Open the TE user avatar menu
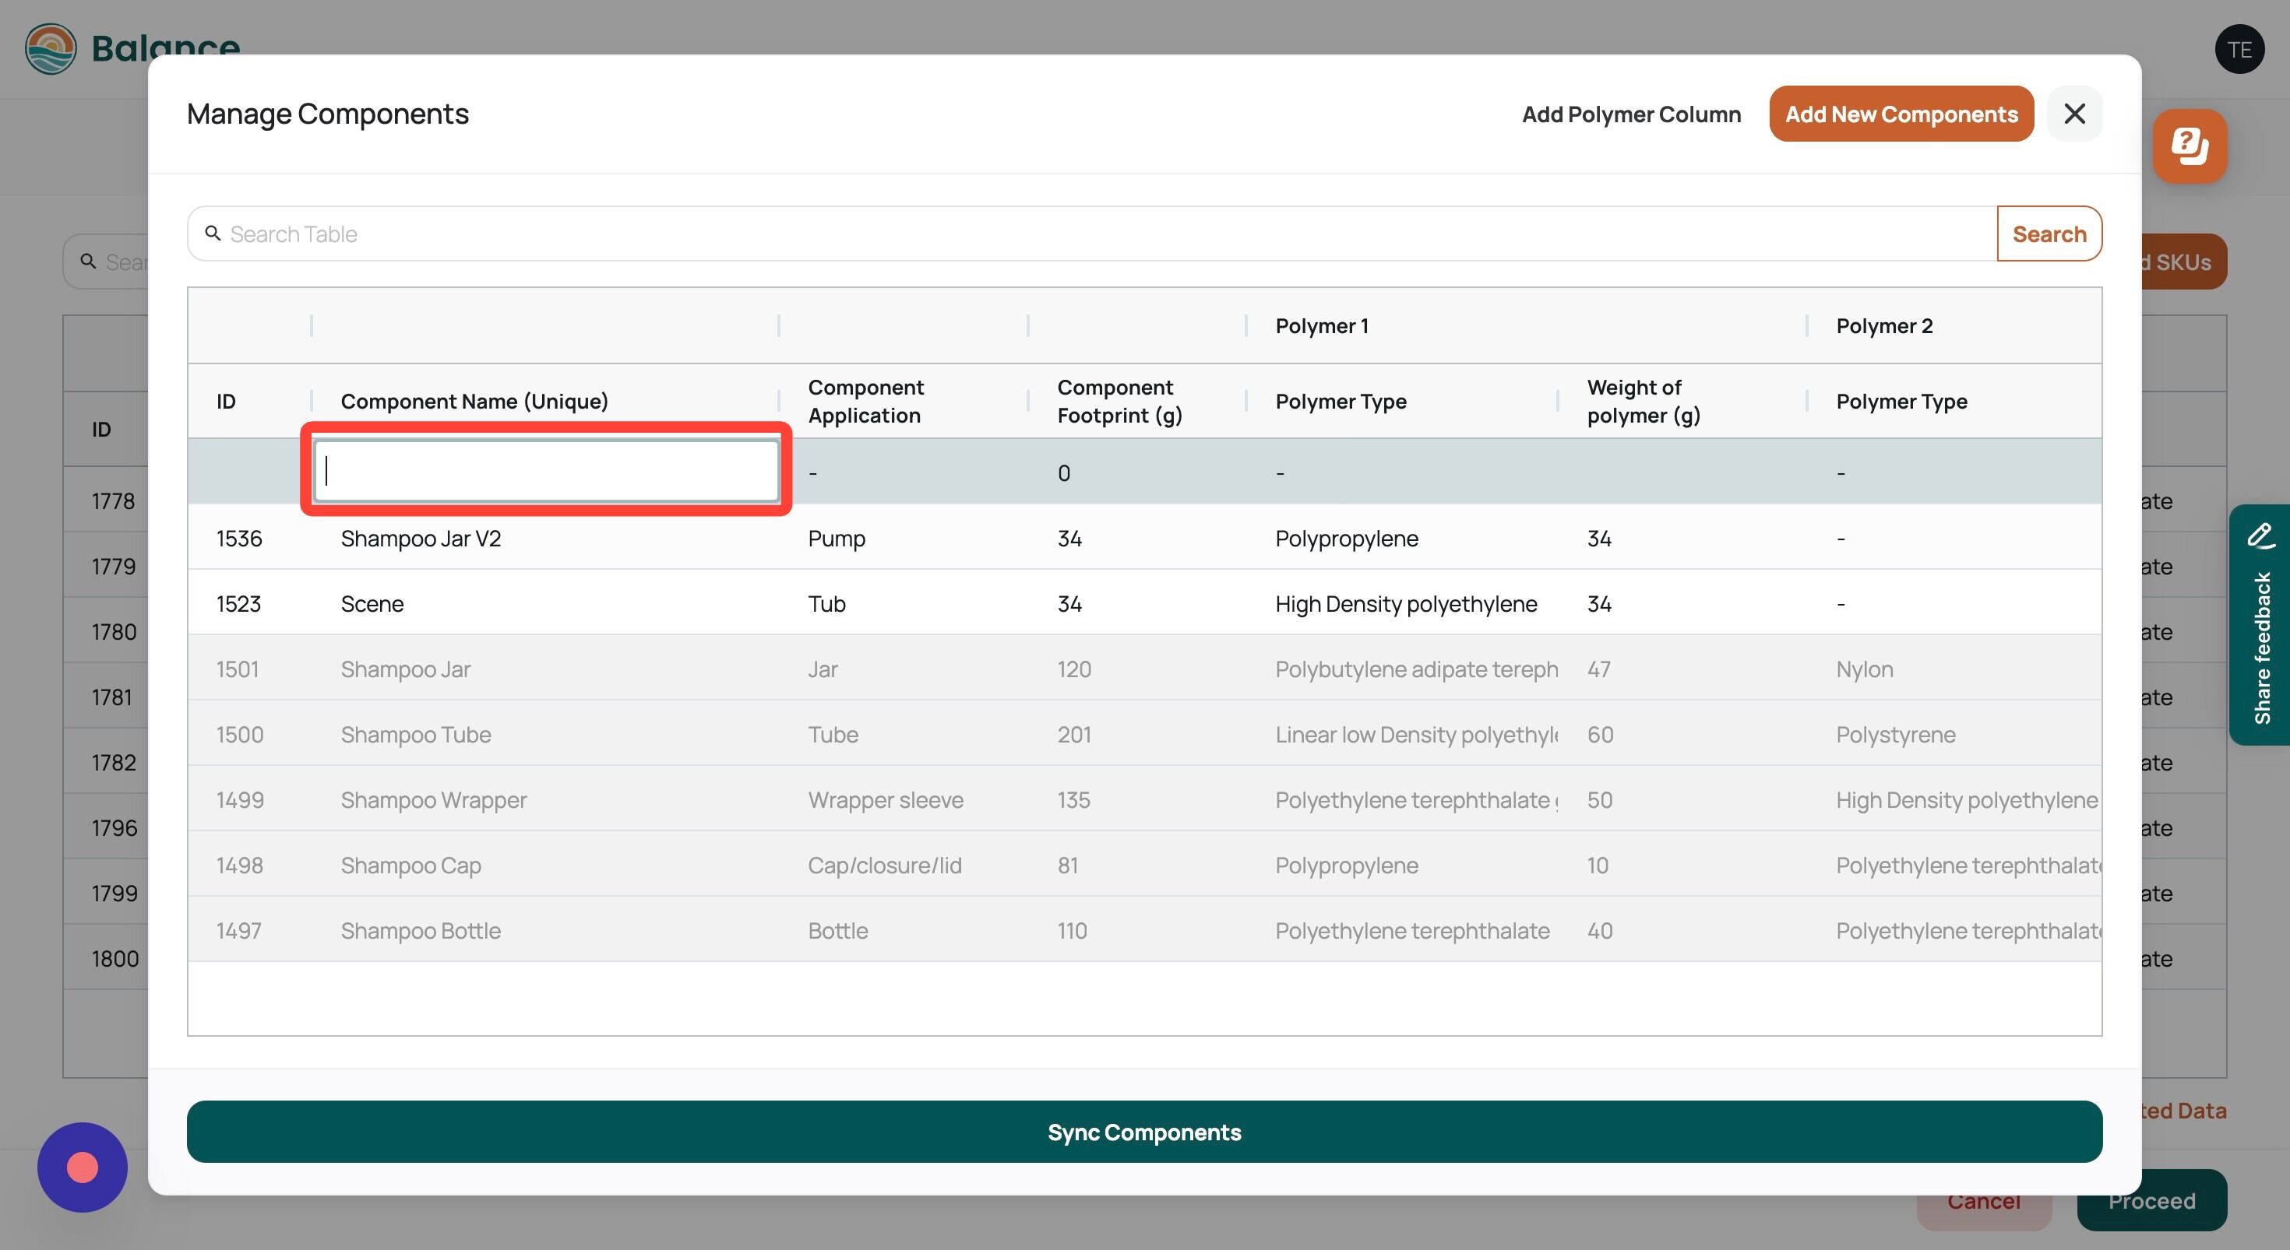Screen dimensions: 2290x1250 [x=2239, y=49]
